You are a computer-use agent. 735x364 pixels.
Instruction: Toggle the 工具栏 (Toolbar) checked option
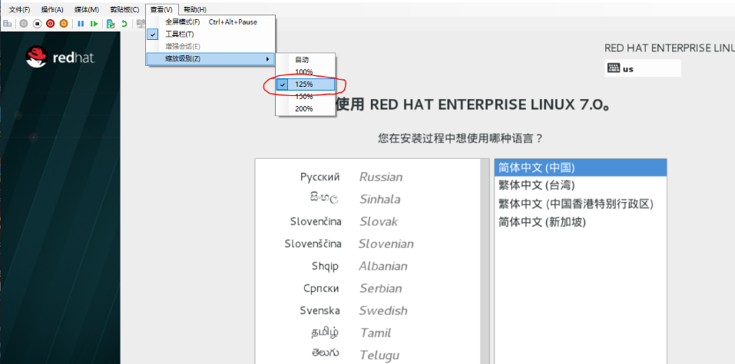[179, 34]
